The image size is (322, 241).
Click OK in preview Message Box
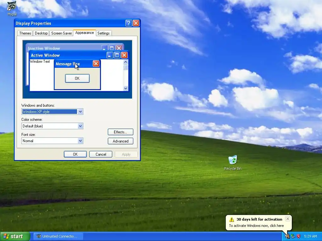[x=77, y=78]
